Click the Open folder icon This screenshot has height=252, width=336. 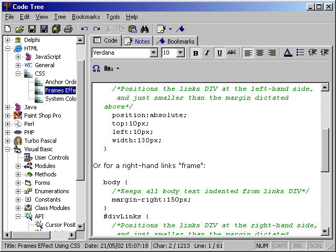[x=19, y=29]
